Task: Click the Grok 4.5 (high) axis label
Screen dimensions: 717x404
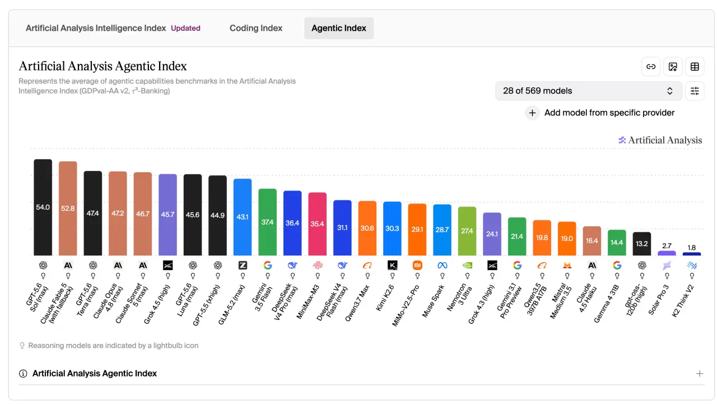Action: (x=156, y=303)
